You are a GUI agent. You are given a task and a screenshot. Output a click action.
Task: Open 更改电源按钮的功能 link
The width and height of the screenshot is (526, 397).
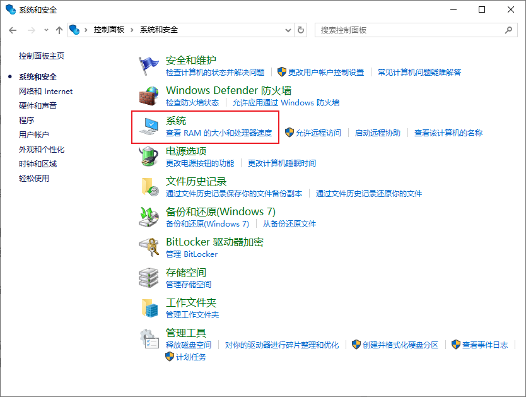(x=200, y=163)
